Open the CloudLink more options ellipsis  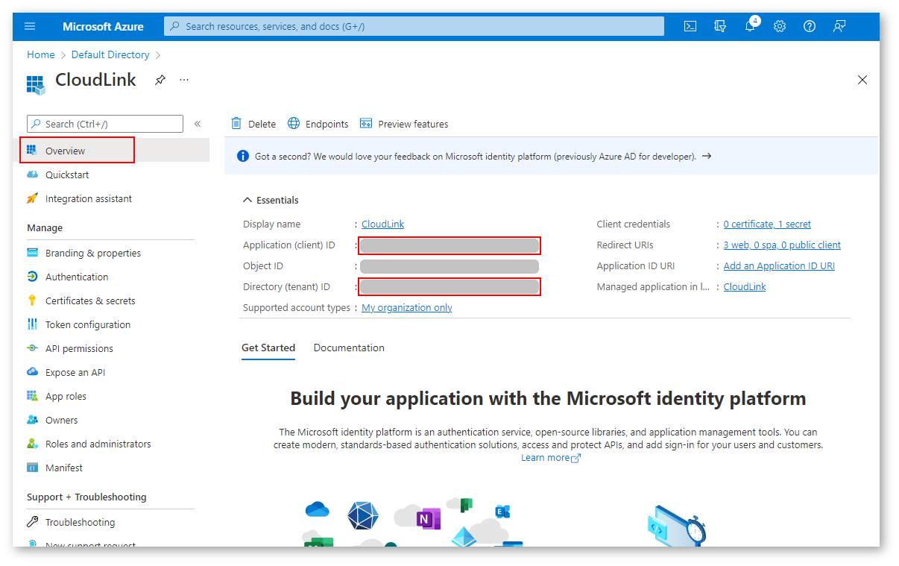click(184, 80)
